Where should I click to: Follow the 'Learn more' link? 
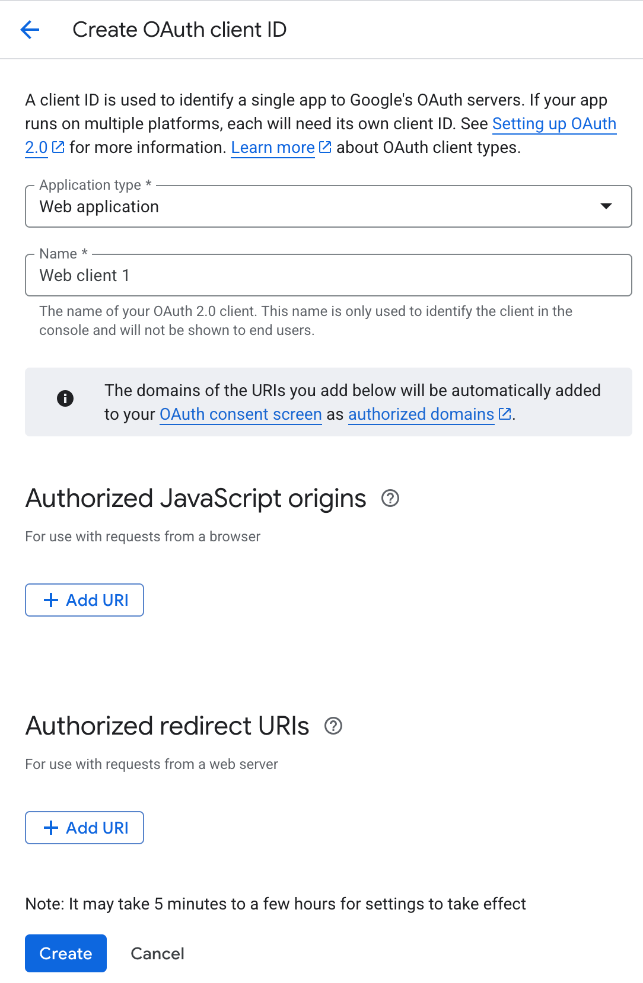(x=273, y=148)
